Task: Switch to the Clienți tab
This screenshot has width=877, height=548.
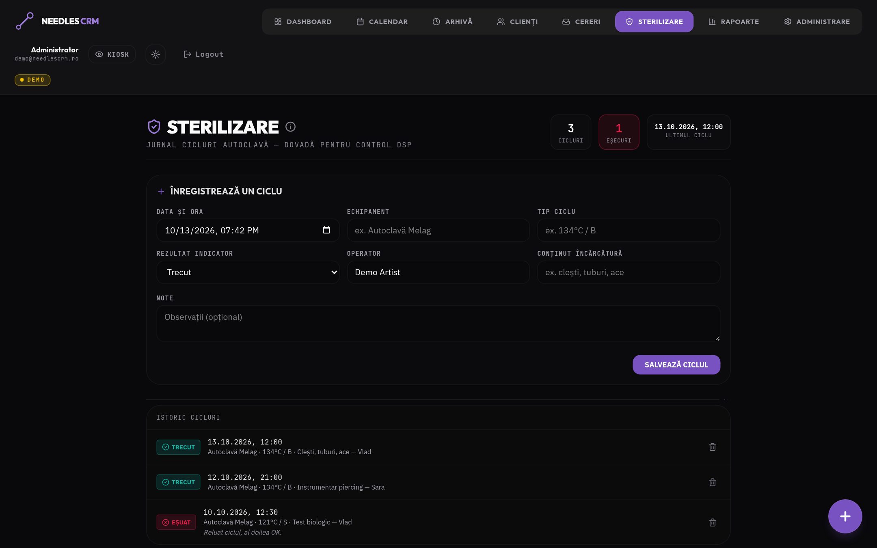Action: pos(517,22)
